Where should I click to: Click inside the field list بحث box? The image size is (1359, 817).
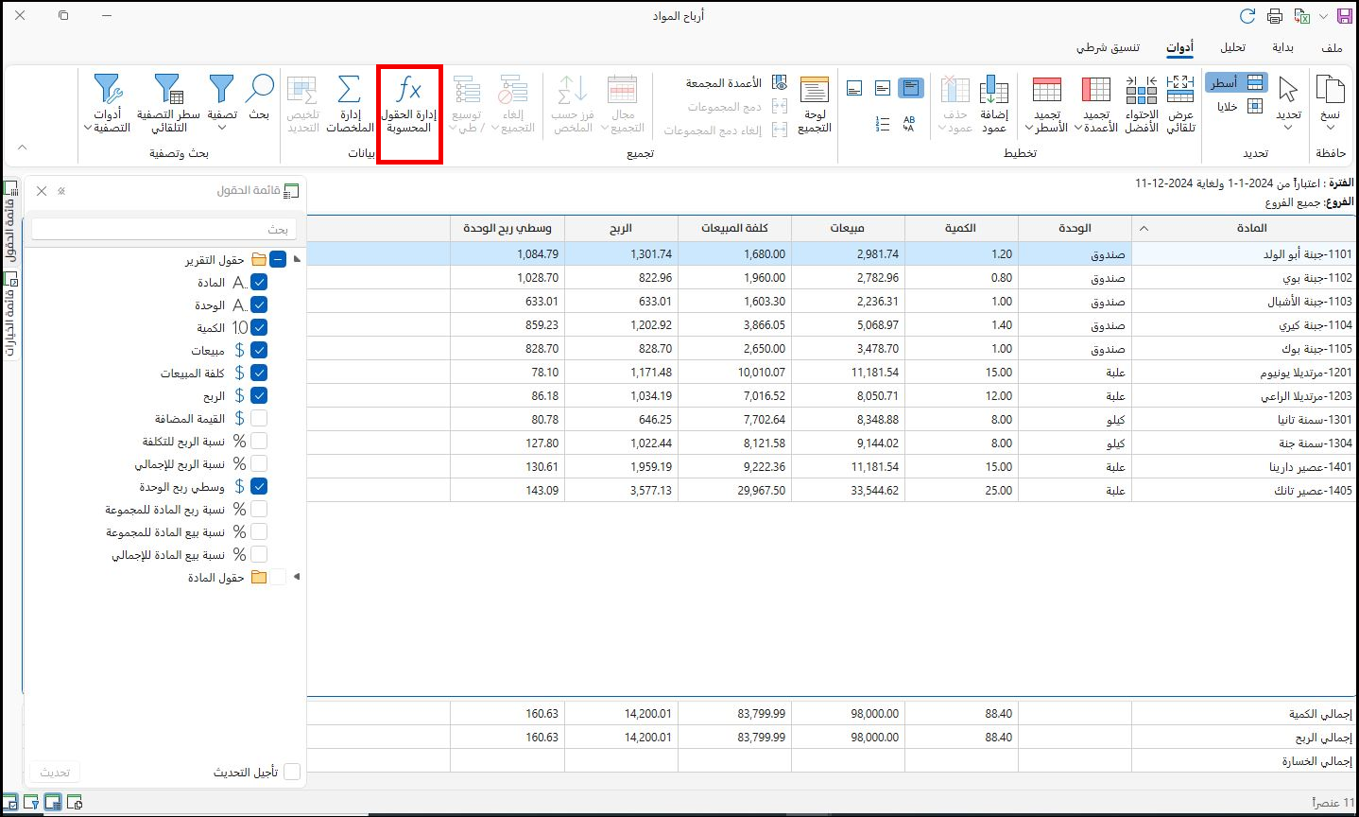(x=164, y=229)
